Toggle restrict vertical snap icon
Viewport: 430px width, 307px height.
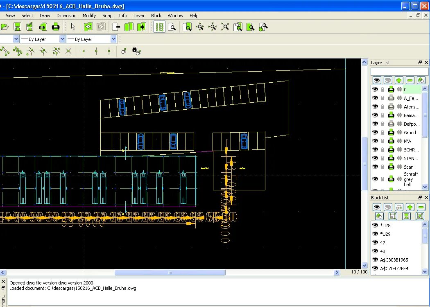tap(96, 51)
